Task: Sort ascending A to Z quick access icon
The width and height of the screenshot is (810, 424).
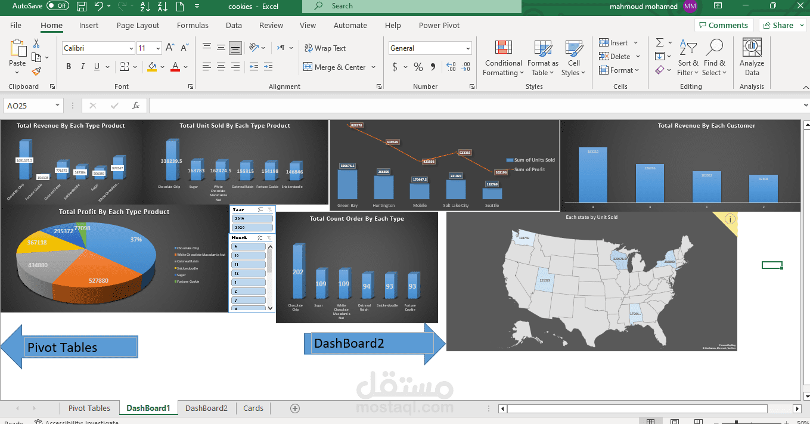Action: 145,7
